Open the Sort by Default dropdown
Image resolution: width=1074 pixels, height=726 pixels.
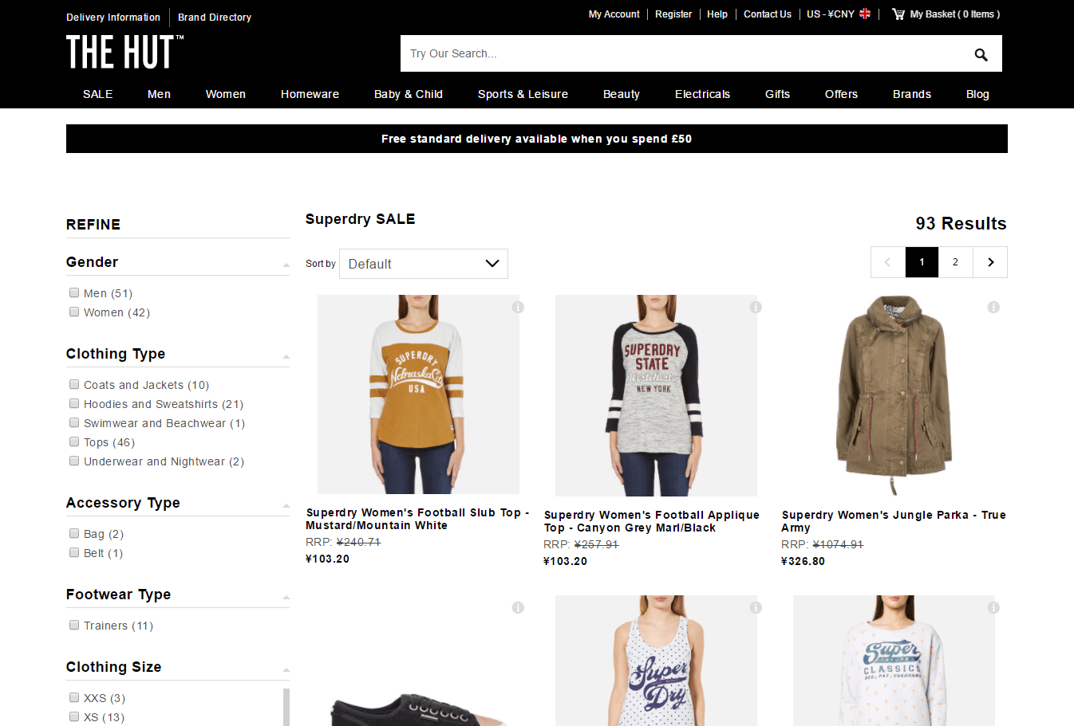424,264
